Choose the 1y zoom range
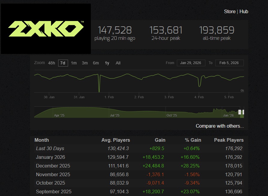Viewport: 268px width, 196px height. (107, 63)
